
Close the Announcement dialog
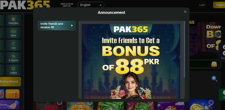coord(185,12)
